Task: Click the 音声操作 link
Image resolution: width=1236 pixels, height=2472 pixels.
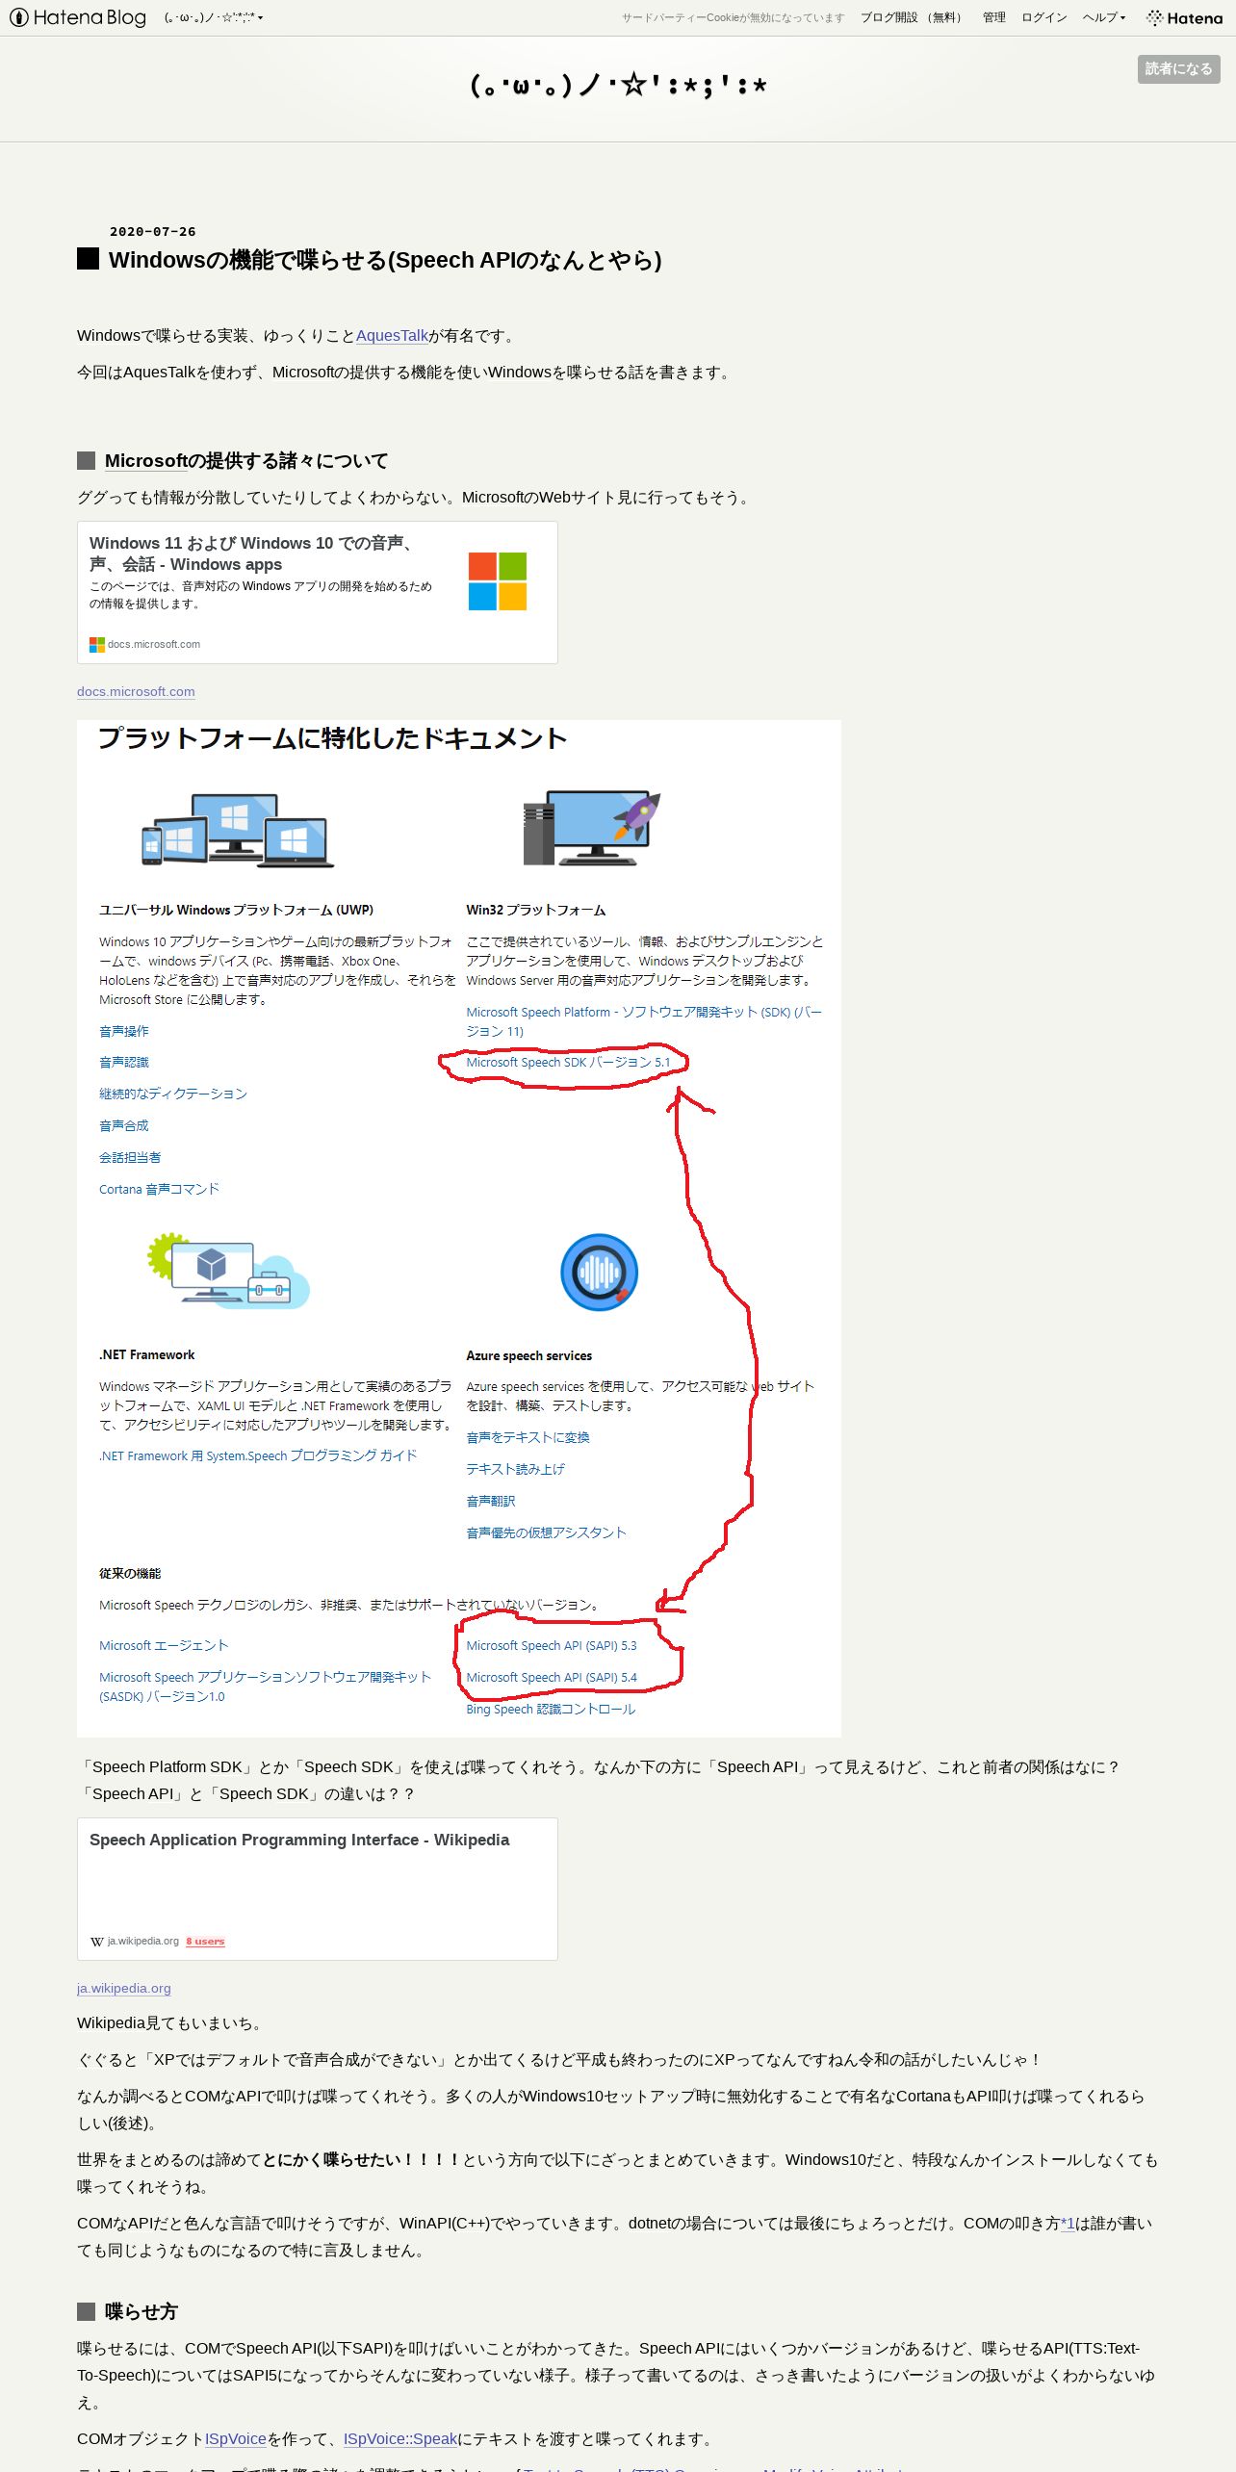Action: [124, 1031]
